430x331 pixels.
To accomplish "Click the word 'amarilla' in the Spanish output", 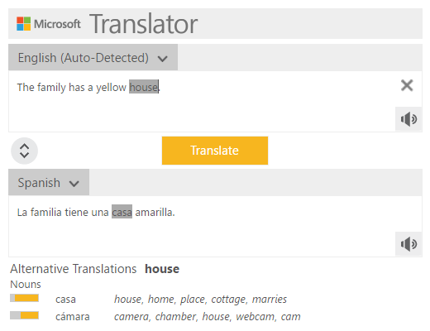I will [x=154, y=212].
